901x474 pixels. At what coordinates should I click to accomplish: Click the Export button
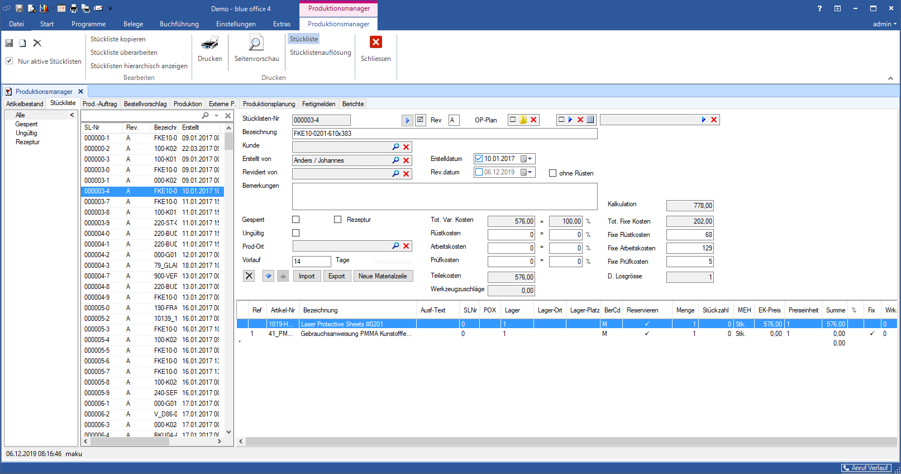336,276
